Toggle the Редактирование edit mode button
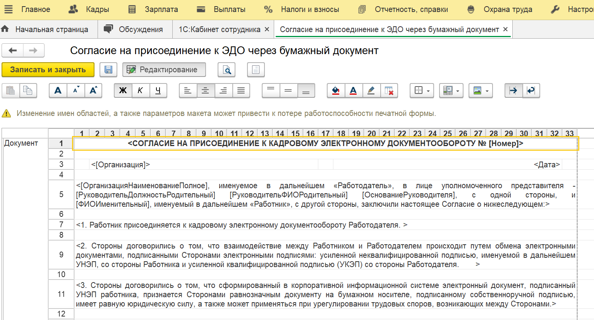 point(164,70)
